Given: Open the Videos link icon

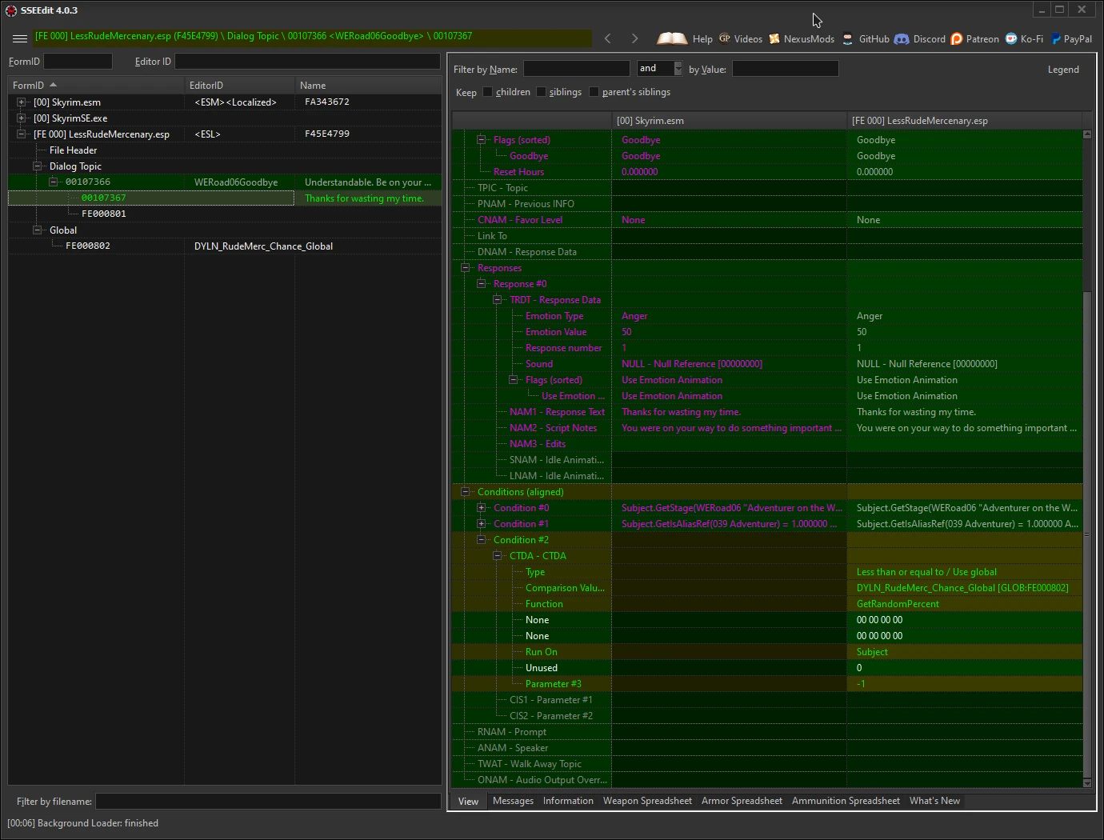Looking at the screenshot, I should [725, 38].
